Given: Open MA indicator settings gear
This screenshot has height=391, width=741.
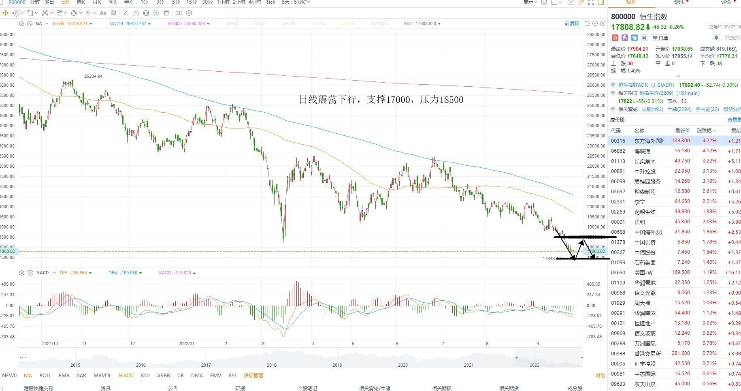Looking at the screenshot, I should [21, 24].
